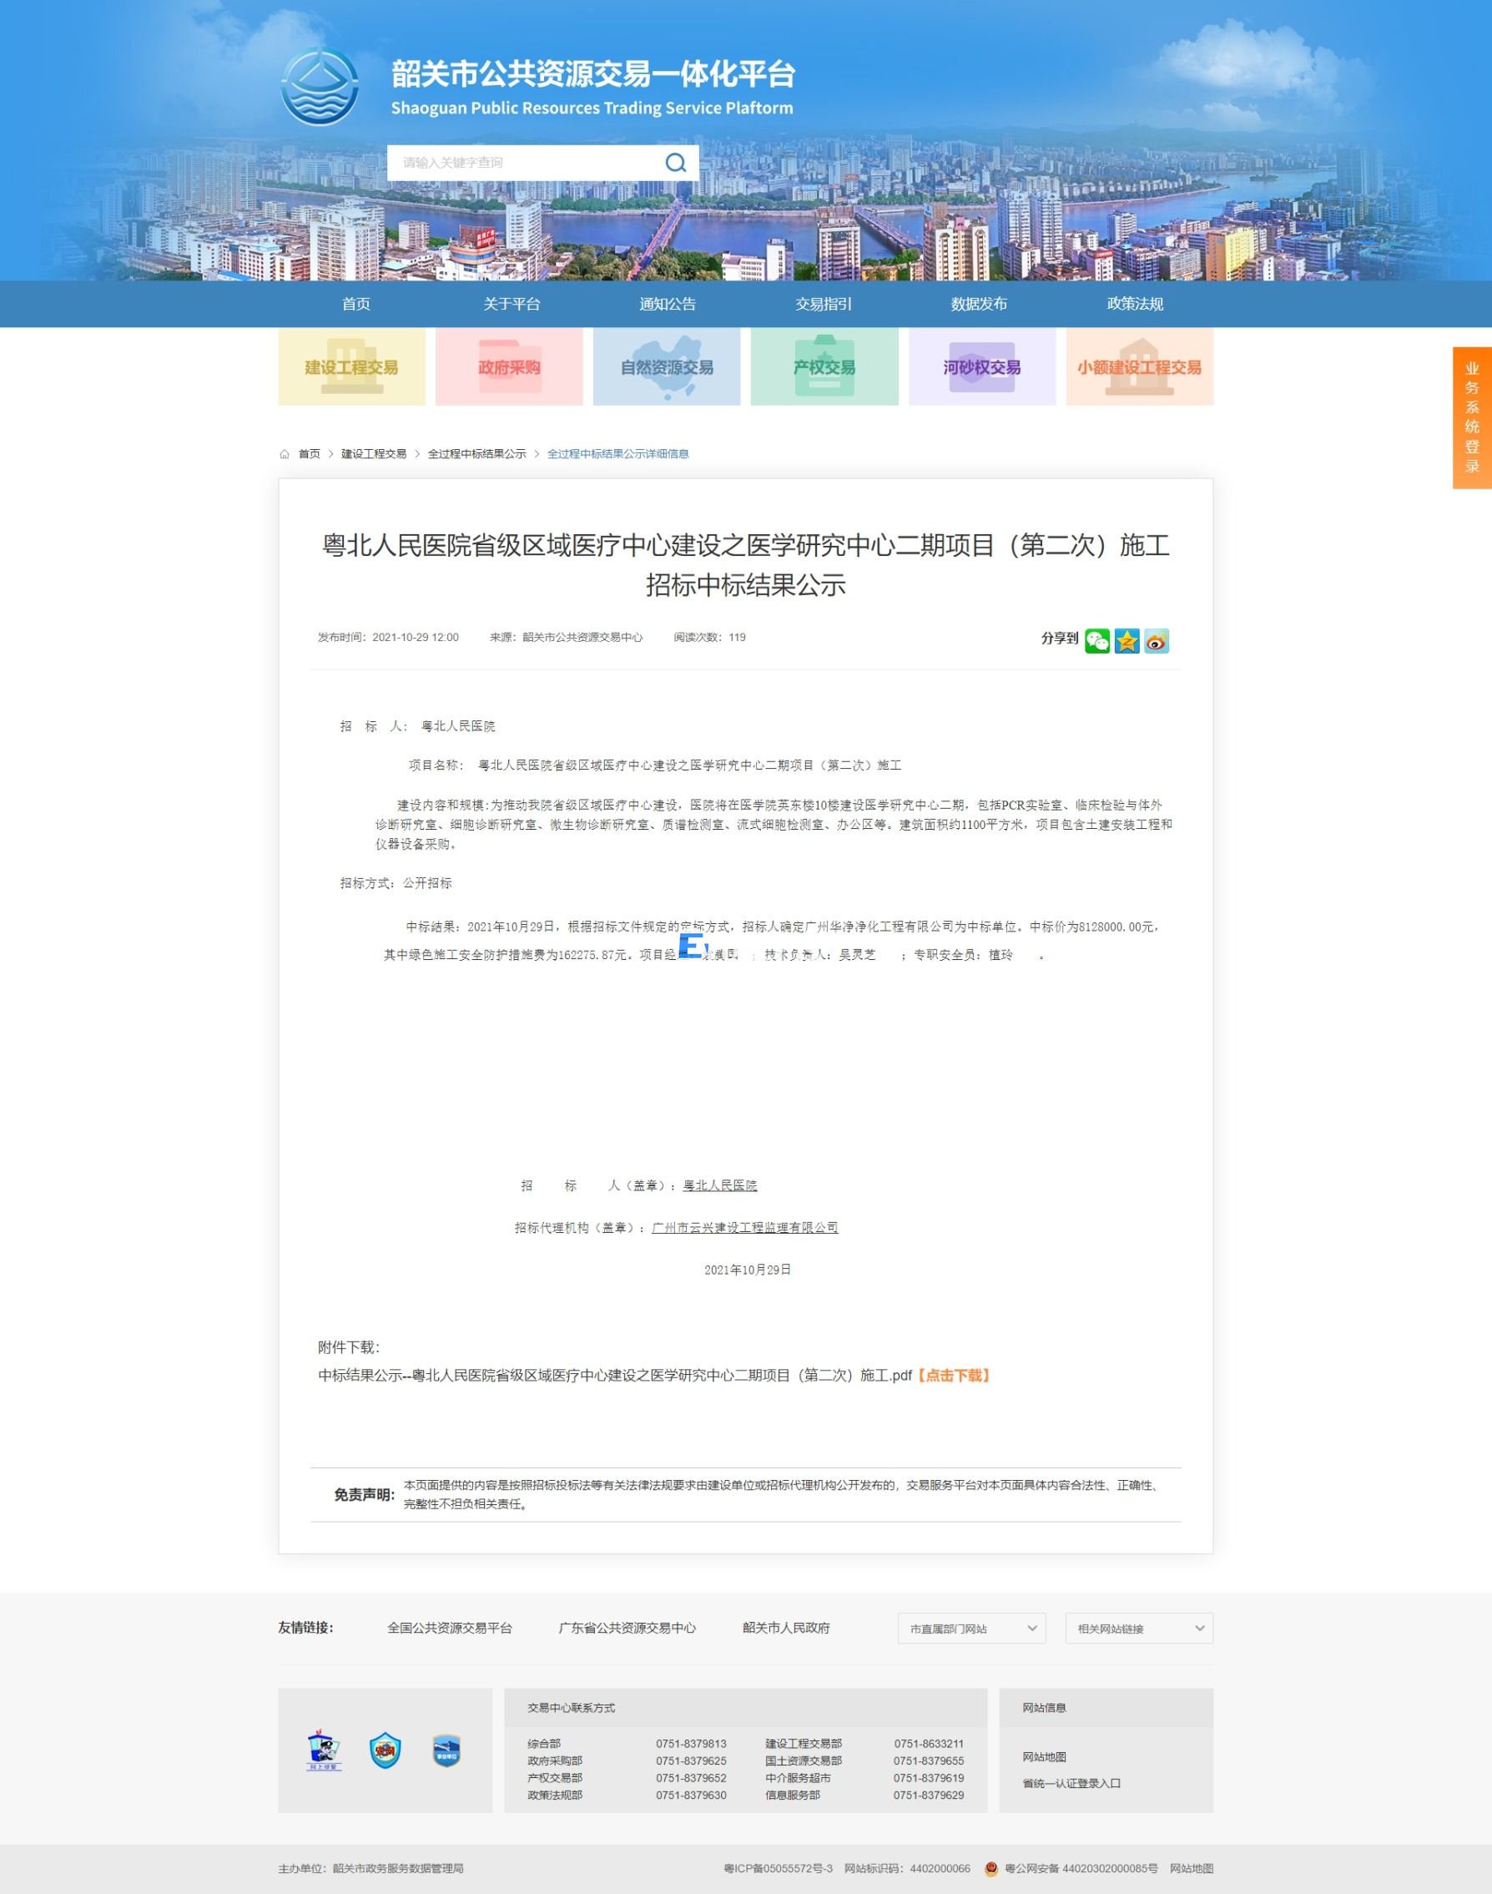The image size is (1492, 1894).
Task: Expand 相关网站链接 dropdown
Action: point(1139,1629)
